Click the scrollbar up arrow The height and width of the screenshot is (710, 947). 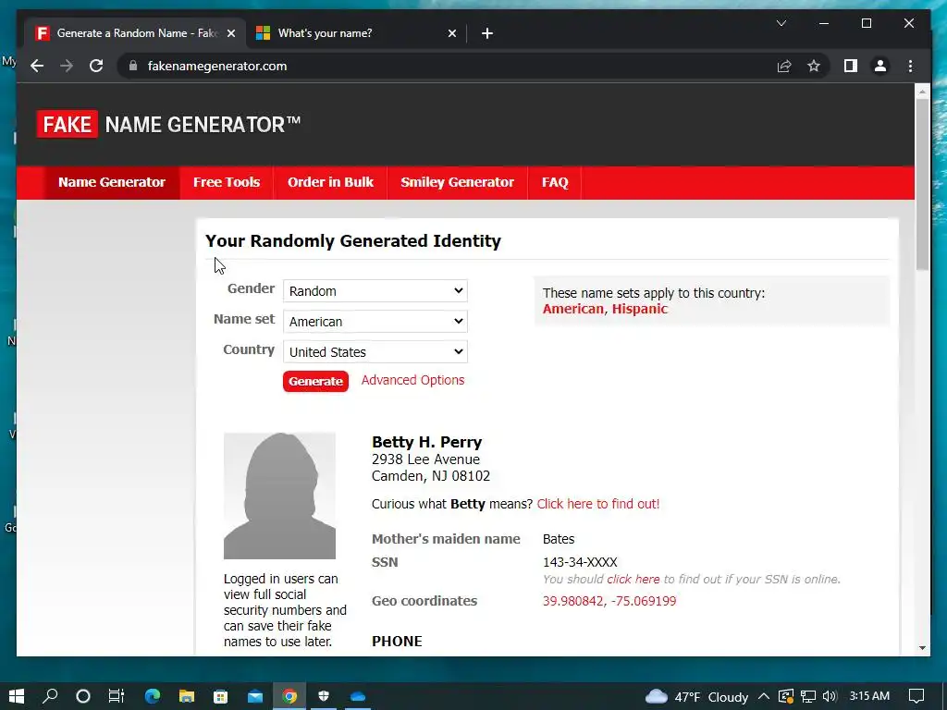coord(922,92)
